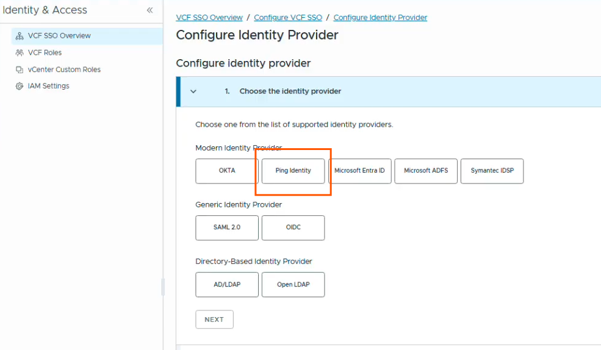Click the VCF SSO Overview hierarchy icon
Image resolution: width=601 pixels, height=350 pixels.
tap(20, 36)
